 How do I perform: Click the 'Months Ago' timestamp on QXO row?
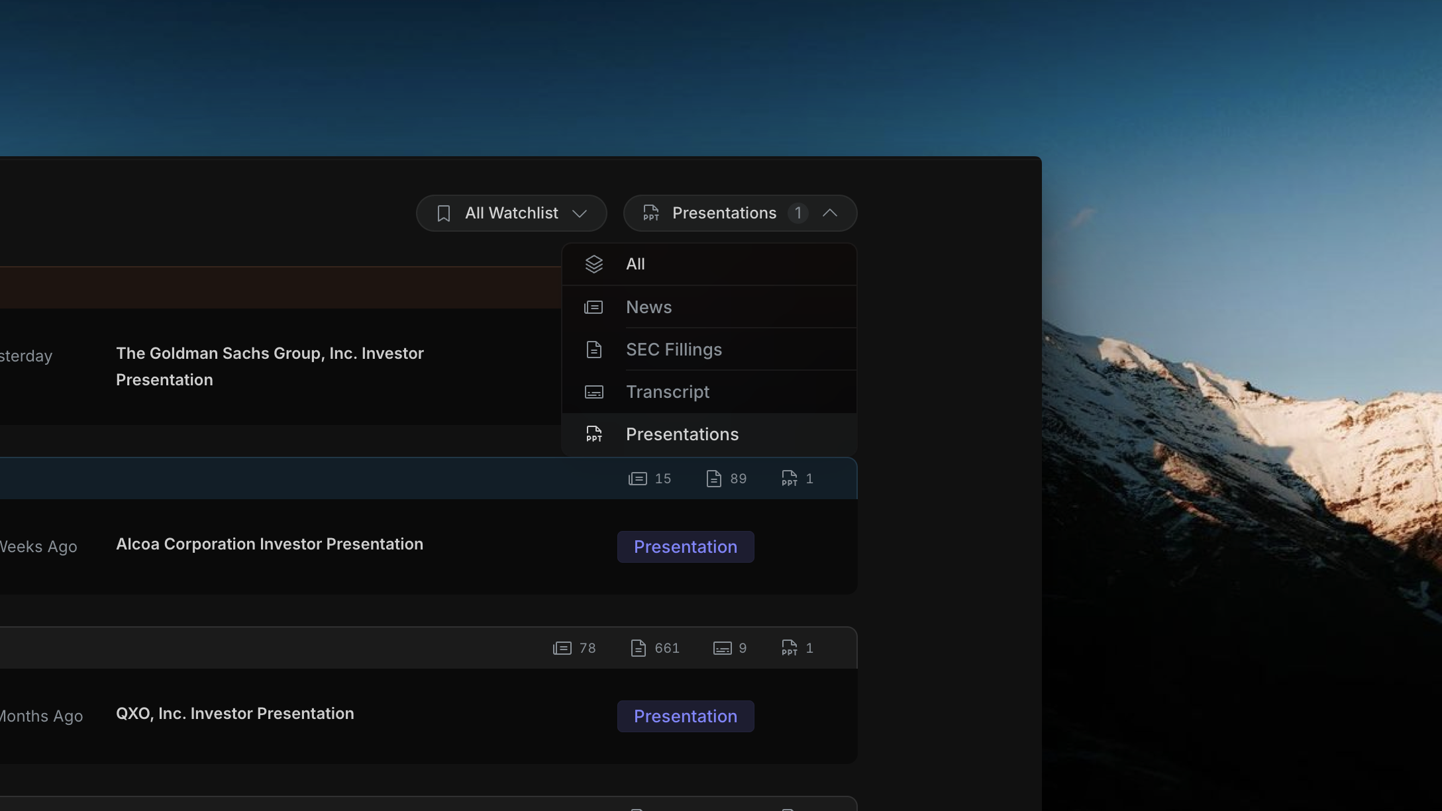(41, 716)
